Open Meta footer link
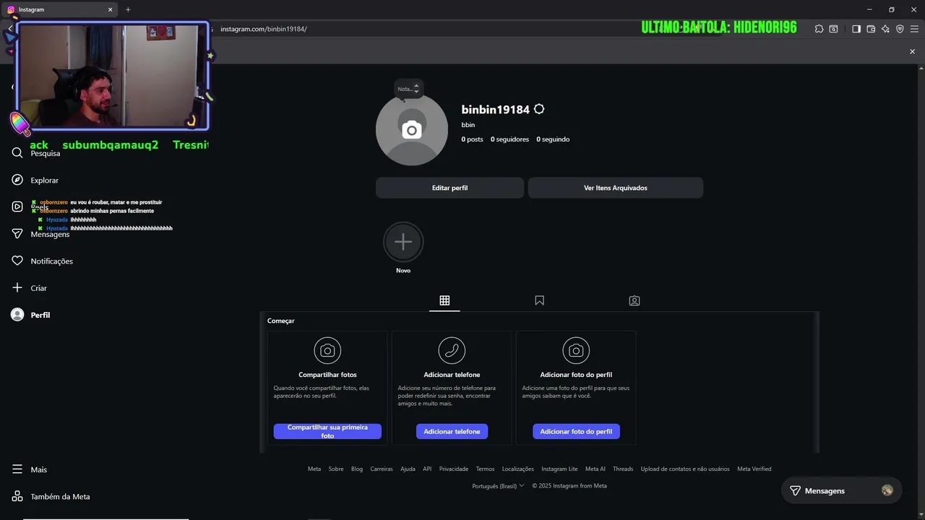The height and width of the screenshot is (520, 925). click(x=314, y=469)
